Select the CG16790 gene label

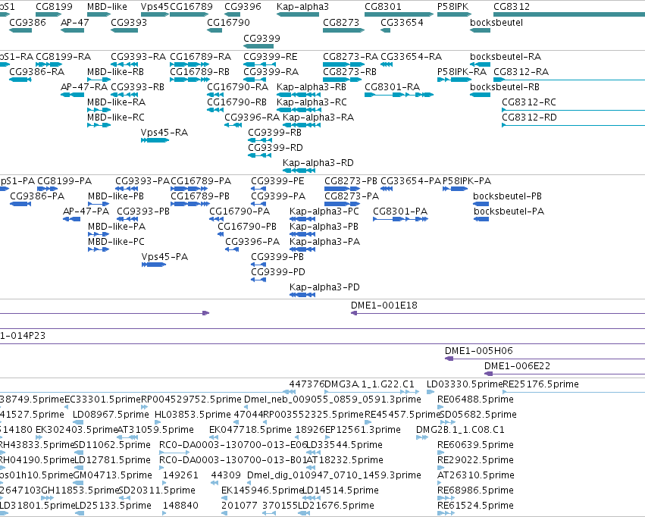(228, 22)
